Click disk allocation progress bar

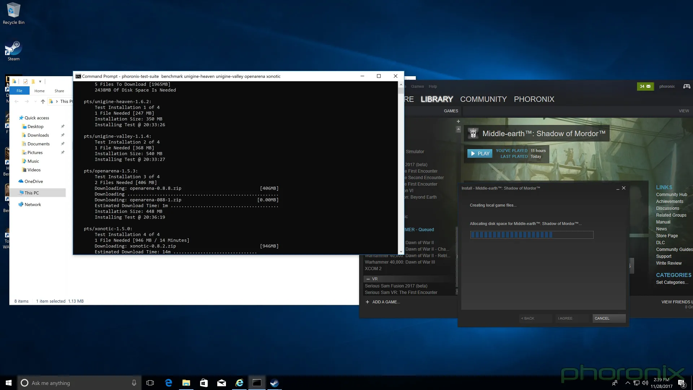[x=531, y=235]
